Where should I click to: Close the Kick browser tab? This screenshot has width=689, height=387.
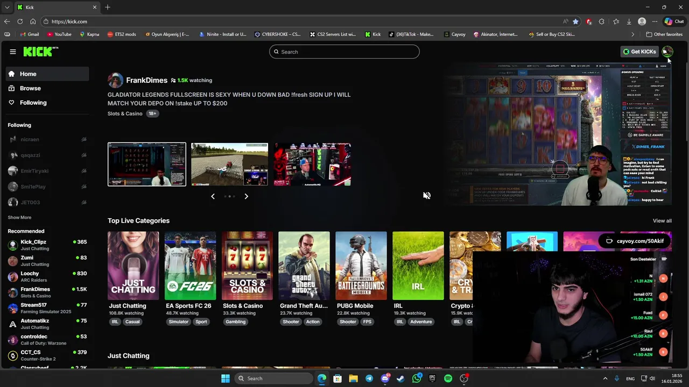[x=95, y=7]
